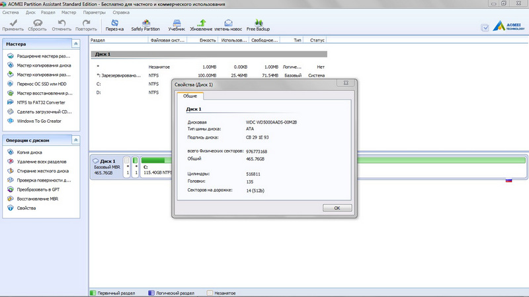Sort by the Тип column header
The height and width of the screenshot is (297, 529).
click(291, 40)
